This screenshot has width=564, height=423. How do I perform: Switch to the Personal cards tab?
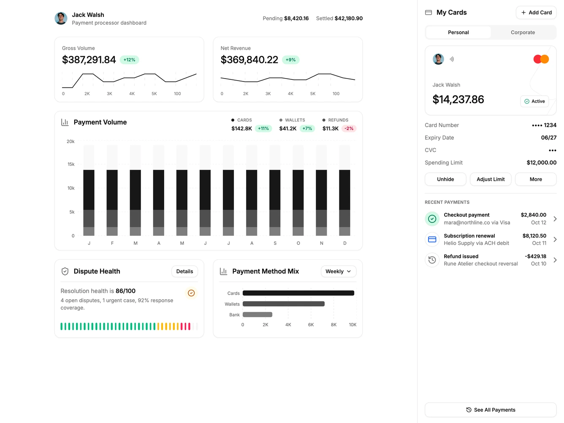tap(458, 33)
